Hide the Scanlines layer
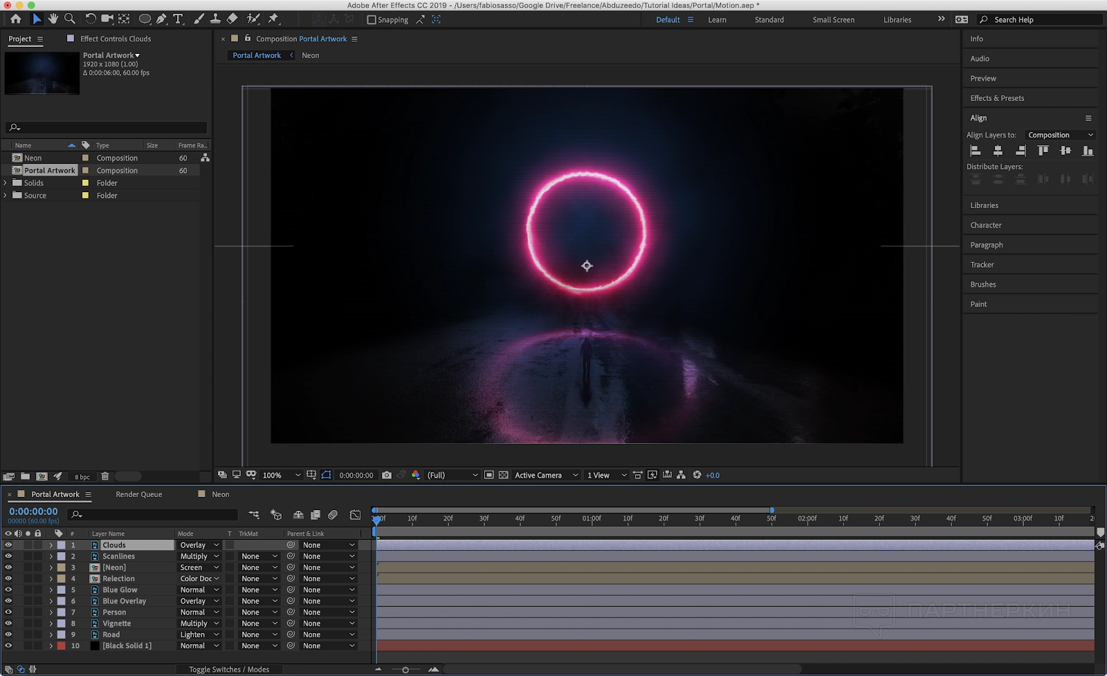The width and height of the screenshot is (1107, 676). pos(8,556)
